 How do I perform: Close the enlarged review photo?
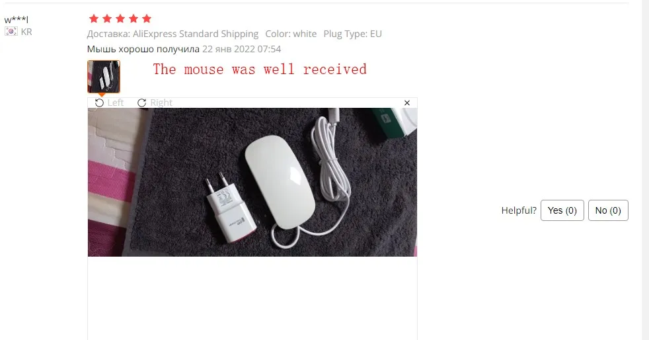click(407, 103)
